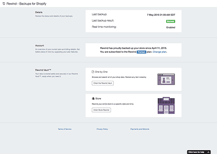This screenshot has width=217, height=154.
Task: Open the Click here for help widget
Action: (196, 152)
